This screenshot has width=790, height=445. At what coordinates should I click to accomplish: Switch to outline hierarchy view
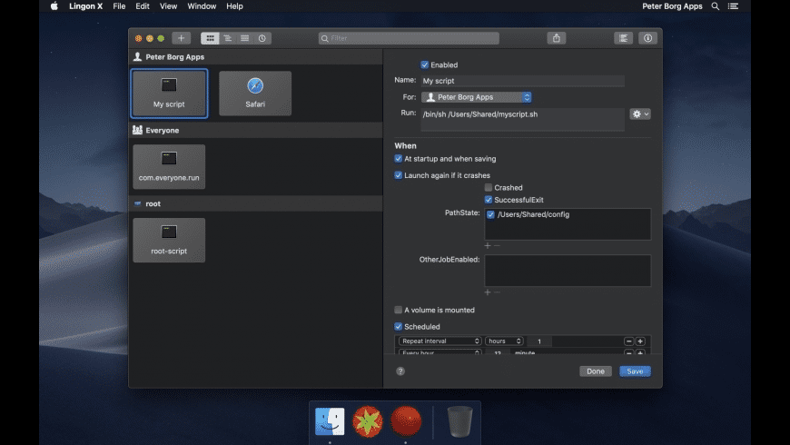228,38
